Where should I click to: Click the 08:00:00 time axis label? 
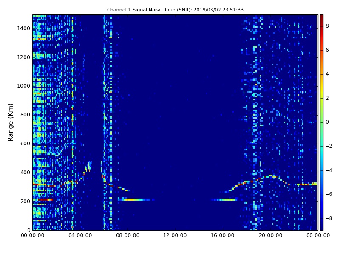128,235
